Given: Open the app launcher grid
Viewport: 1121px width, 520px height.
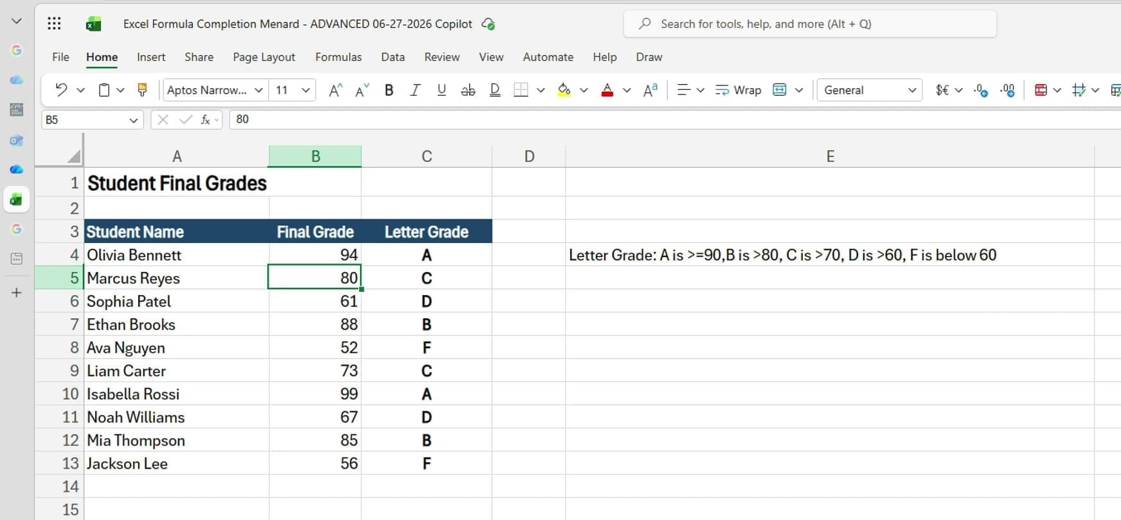Looking at the screenshot, I should coord(55,24).
